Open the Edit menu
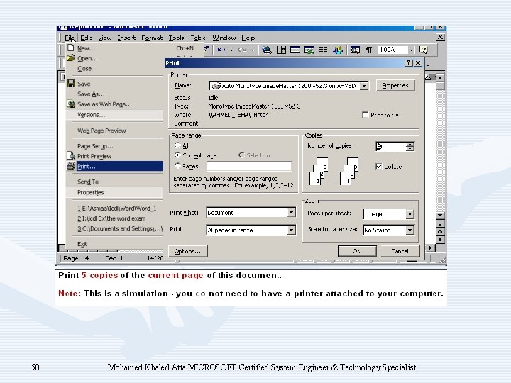The width and height of the screenshot is (511, 383). [x=86, y=38]
